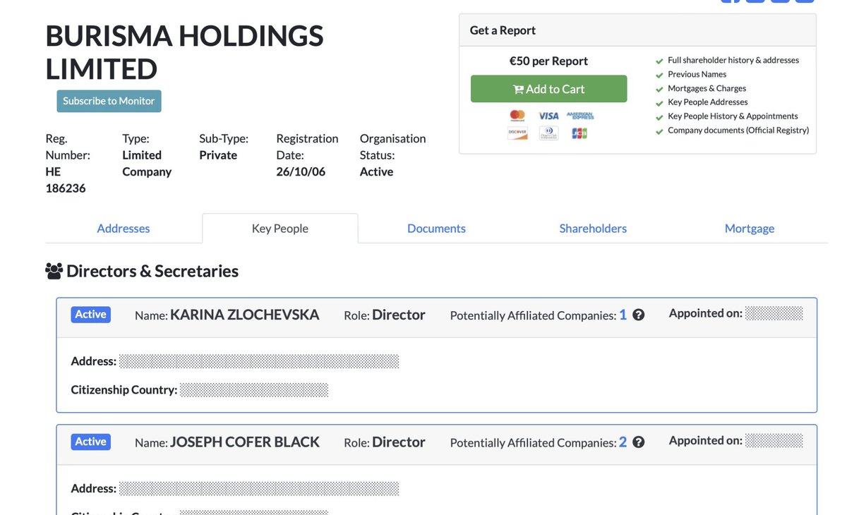This screenshot has width=847, height=515.
Task: Select the Key People tab
Action: tap(280, 229)
